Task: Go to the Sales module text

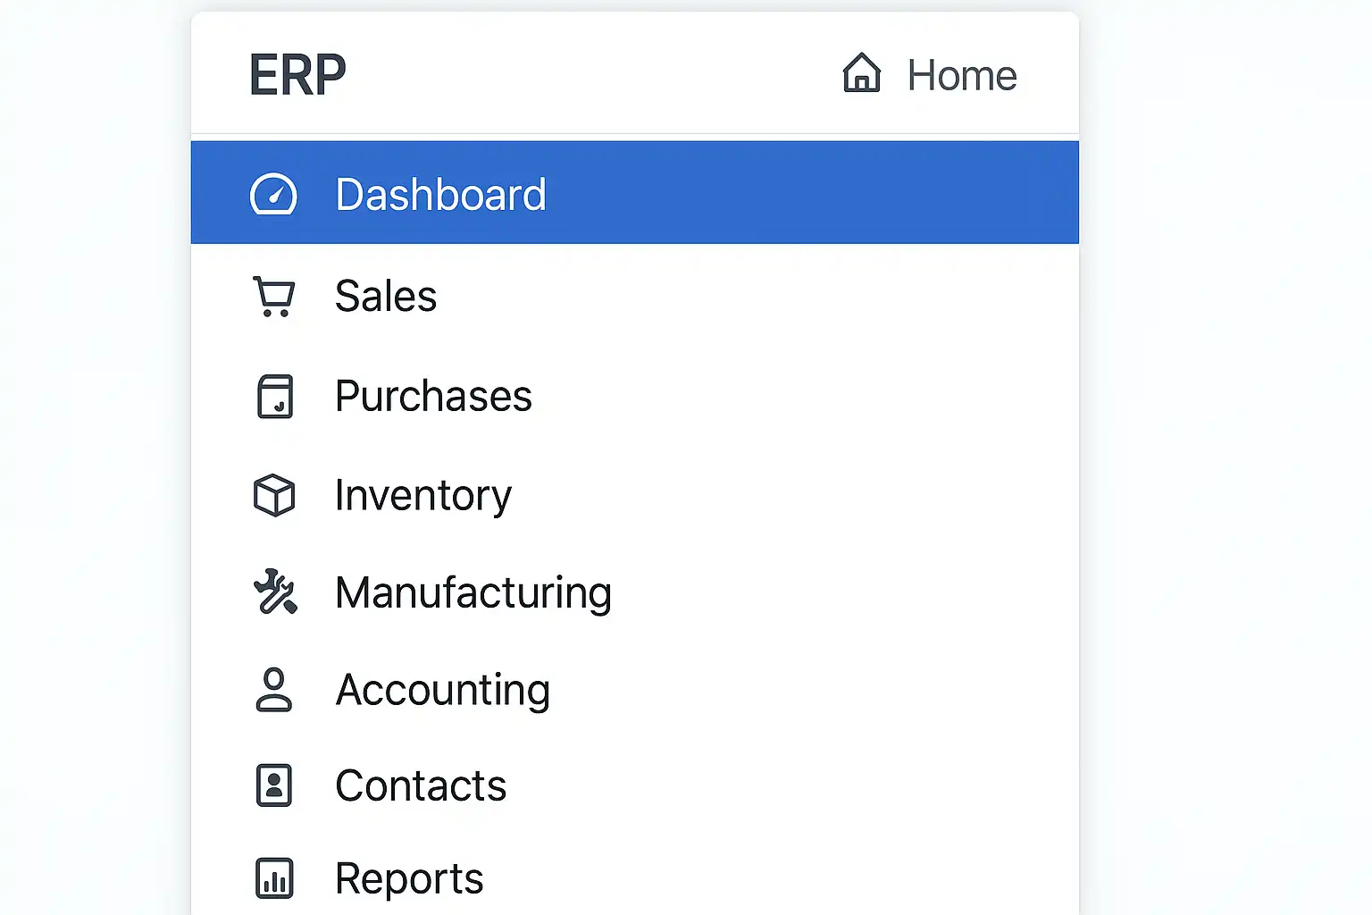Action: click(386, 297)
